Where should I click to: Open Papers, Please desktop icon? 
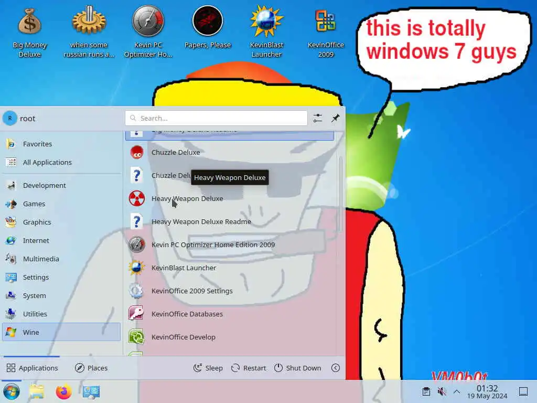point(208,27)
